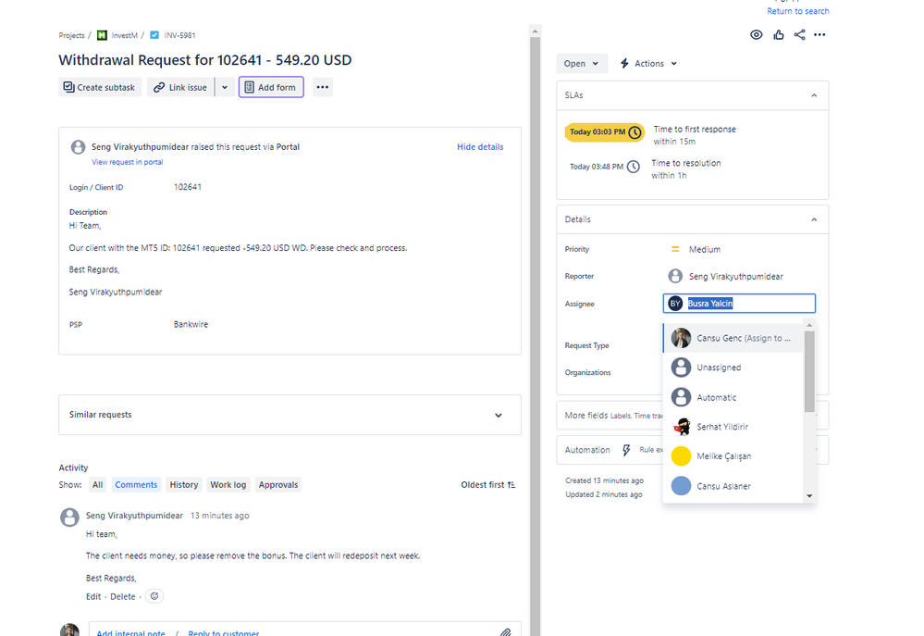Click the 102641 Login / Client ID value
Image resolution: width=924 pixels, height=636 pixels.
point(188,187)
